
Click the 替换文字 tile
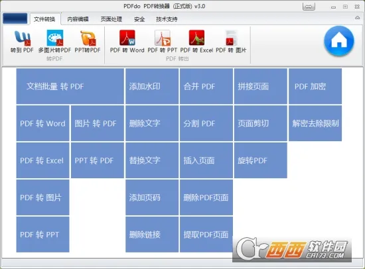(152, 160)
